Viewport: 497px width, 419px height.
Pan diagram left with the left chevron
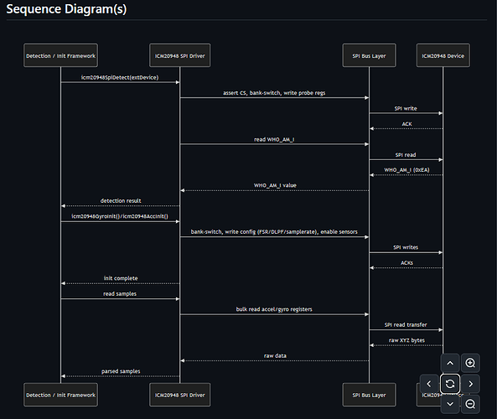pyautogui.click(x=429, y=384)
